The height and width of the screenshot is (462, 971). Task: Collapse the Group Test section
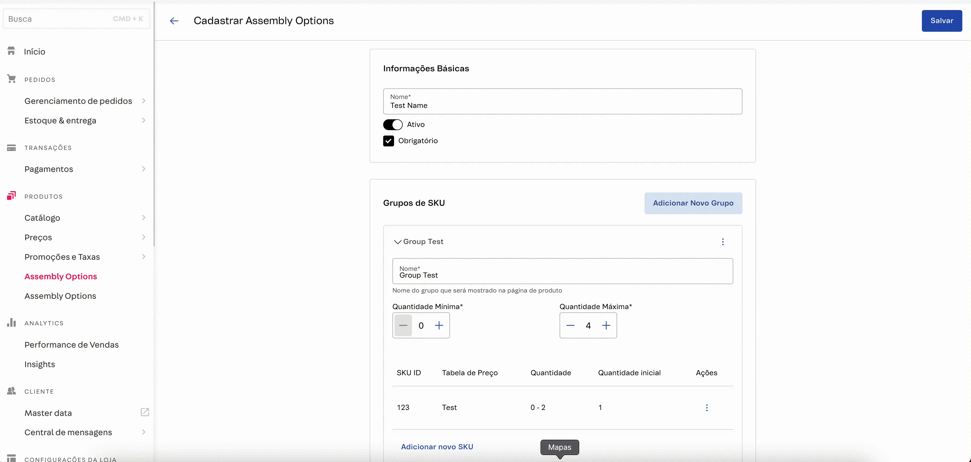(397, 242)
